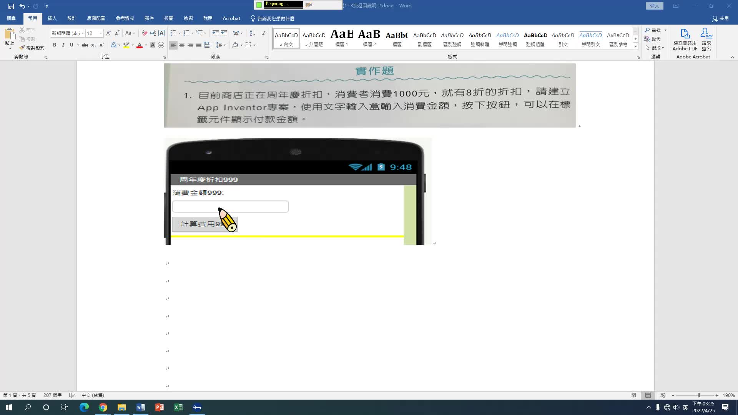The height and width of the screenshot is (415, 738).
Task: Click the bullet list icon
Action: 173,33
